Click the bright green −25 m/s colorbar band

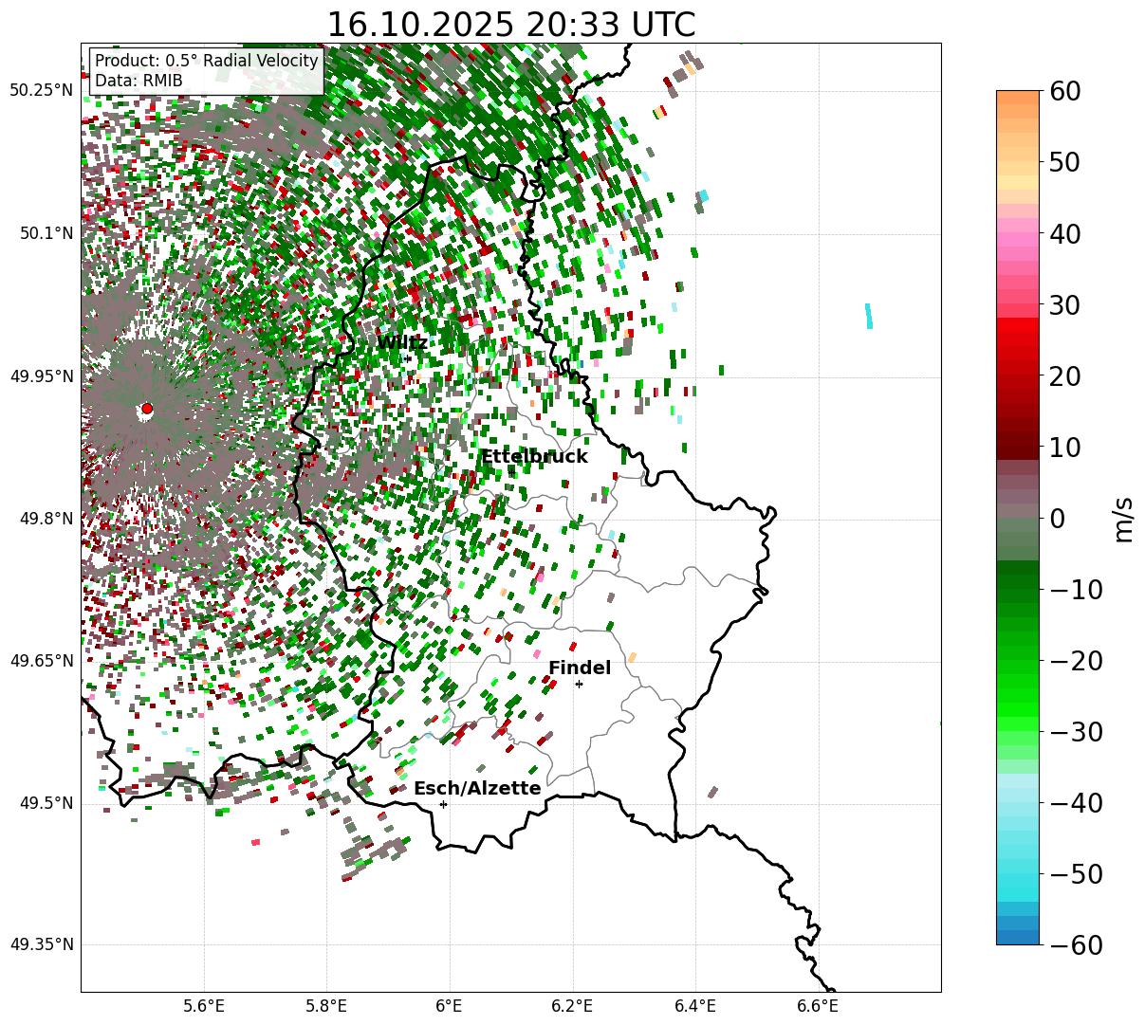click(1018, 696)
